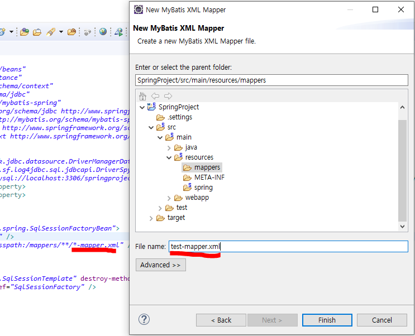This screenshot has height=336, width=415.
Task: Maximize the New MyBatis XML Mapper dialog
Action: [x=375, y=9]
